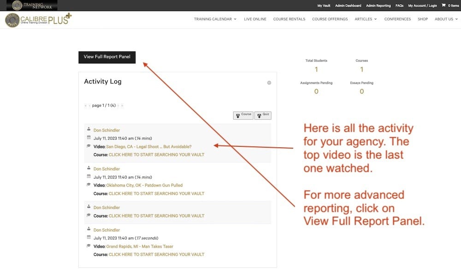Viewport: 461px width, 272px height.
Task: Click the Calibre Plus logo
Action: (38, 20)
